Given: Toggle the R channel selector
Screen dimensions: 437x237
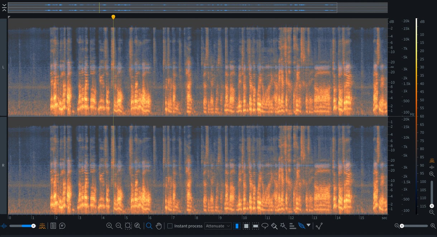Looking at the screenshot, I should 4,166.
